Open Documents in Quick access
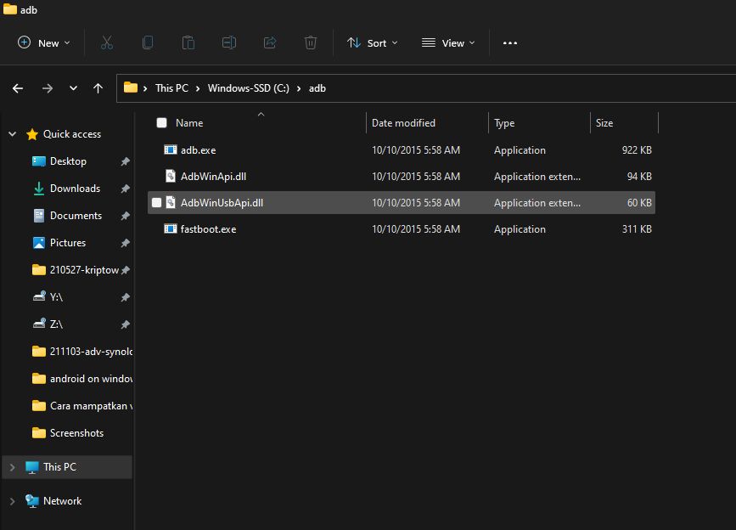The height and width of the screenshot is (530, 736). coord(76,216)
